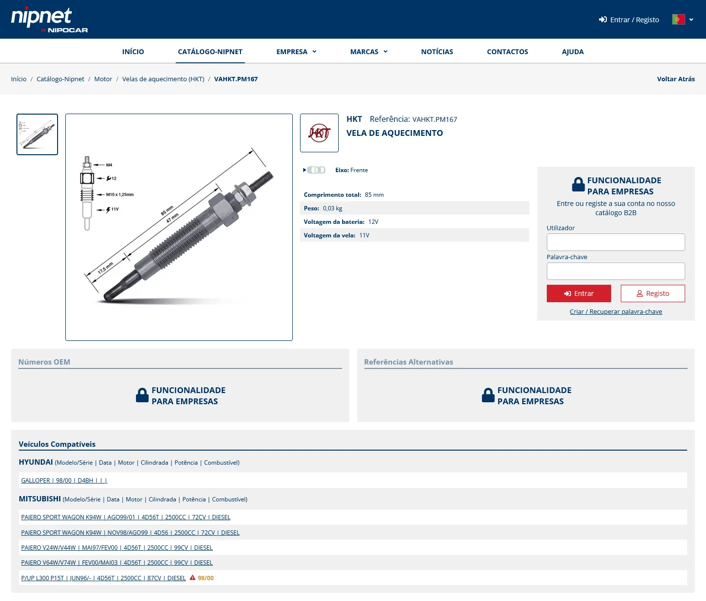Click the glow plug product thumbnail
The width and height of the screenshot is (706, 601).
37,134
